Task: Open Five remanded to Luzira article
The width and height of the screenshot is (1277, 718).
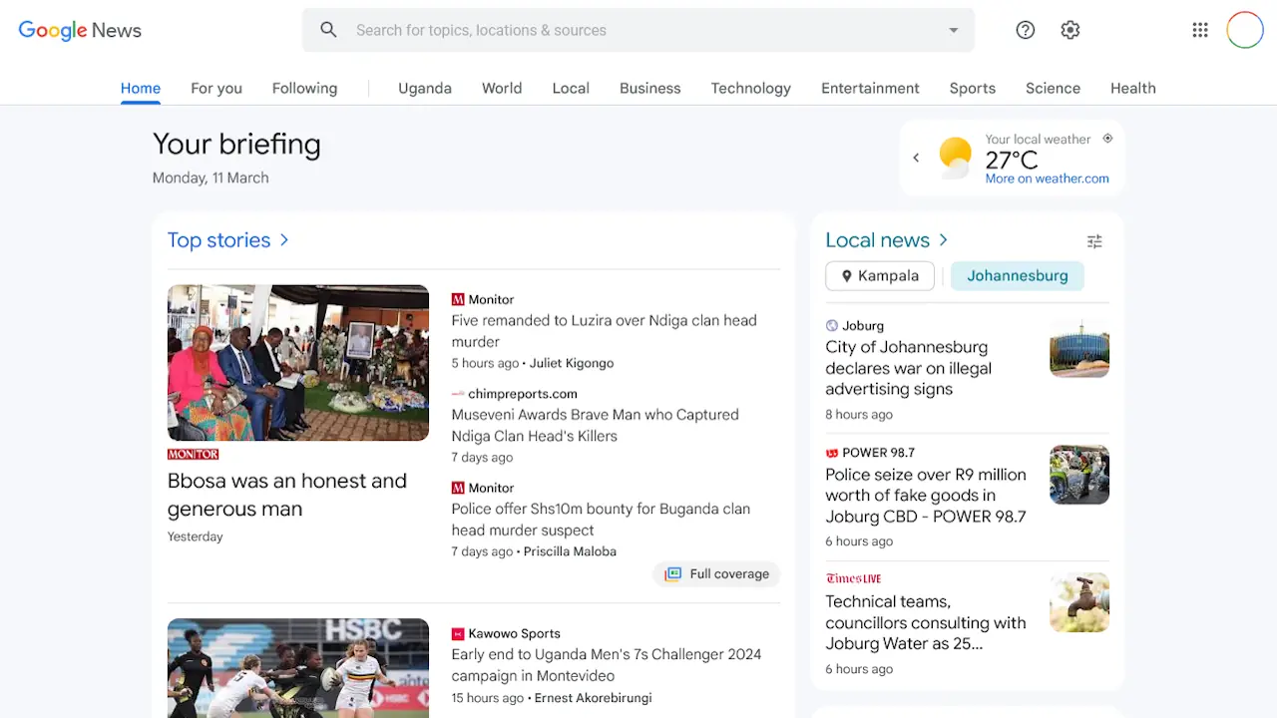Action: [604, 331]
